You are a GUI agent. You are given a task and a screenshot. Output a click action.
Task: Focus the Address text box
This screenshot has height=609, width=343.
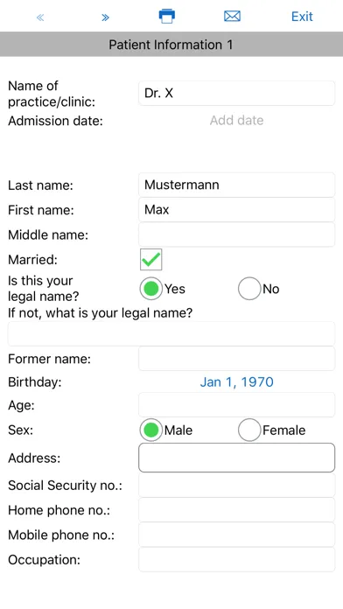[x=236, y=458]
